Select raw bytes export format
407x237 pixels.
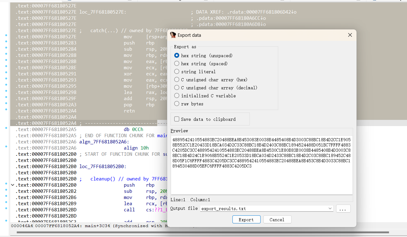(x=177, y=104)
